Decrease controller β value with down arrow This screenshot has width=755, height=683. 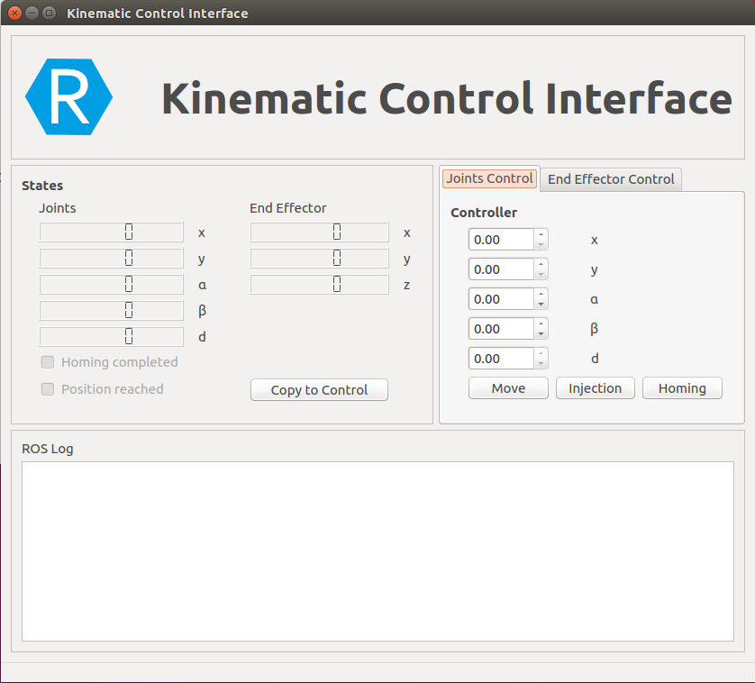click(x=541, y=333)
